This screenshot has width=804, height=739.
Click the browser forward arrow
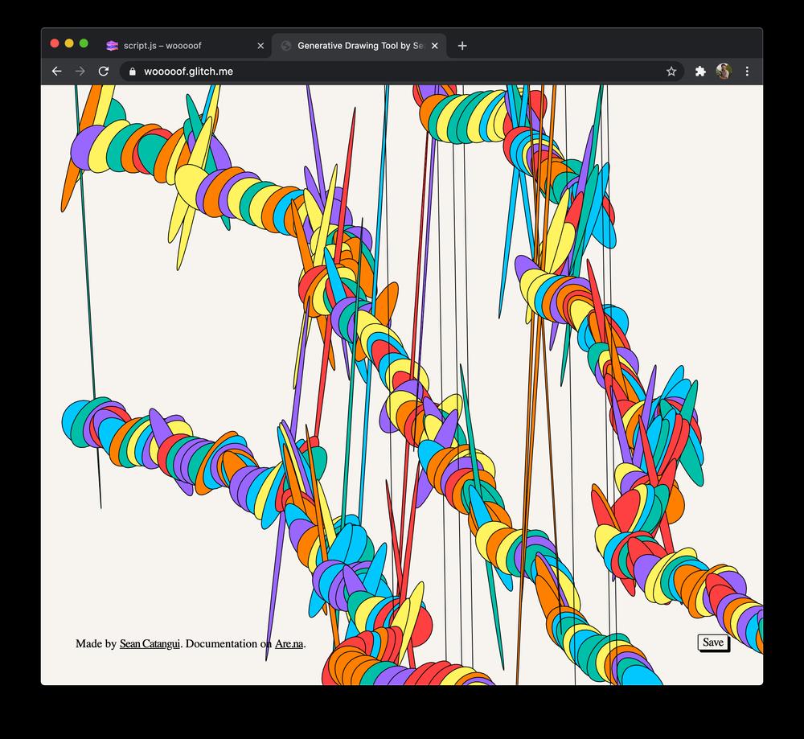pos(80,72)
